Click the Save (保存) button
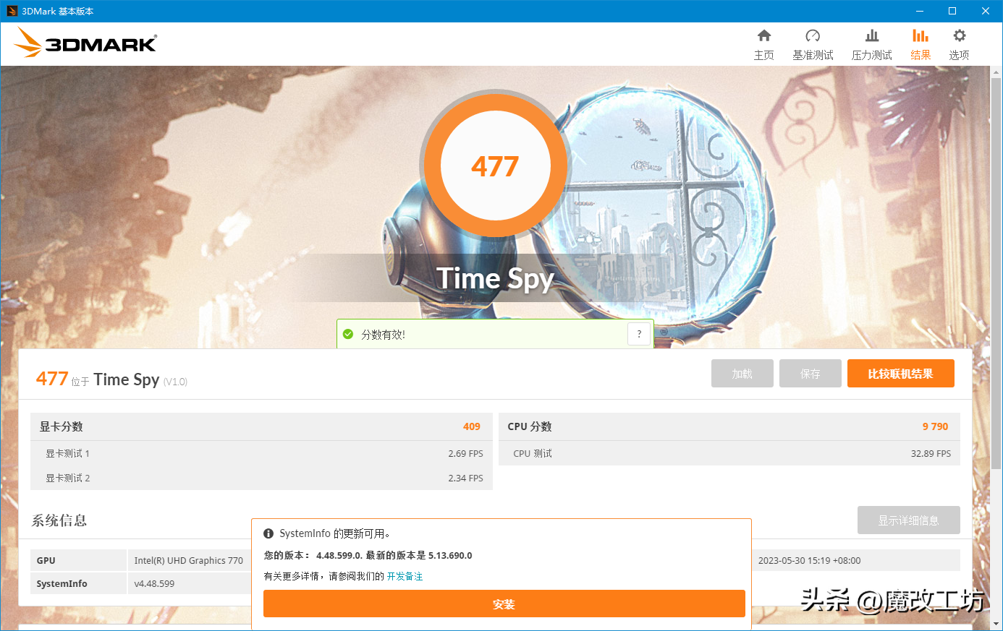The image size is (1003, 631). tap(810, 374)
